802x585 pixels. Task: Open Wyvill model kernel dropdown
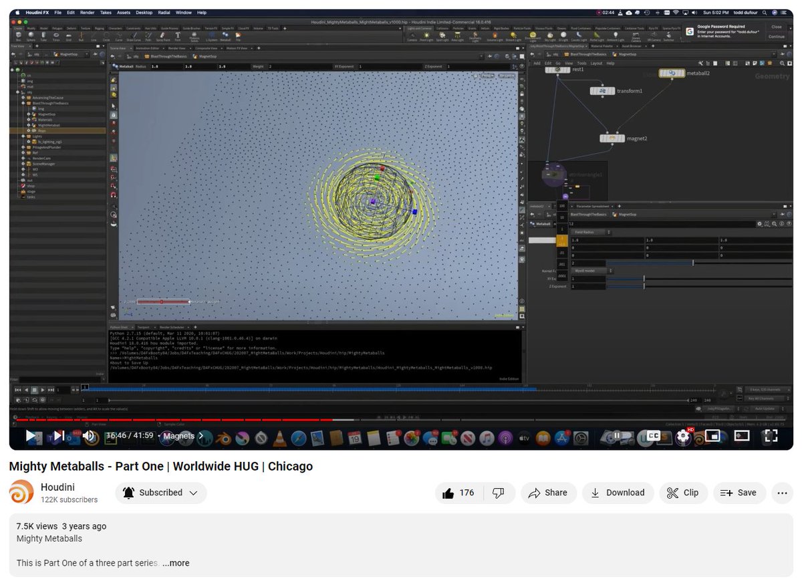[593, 271]
